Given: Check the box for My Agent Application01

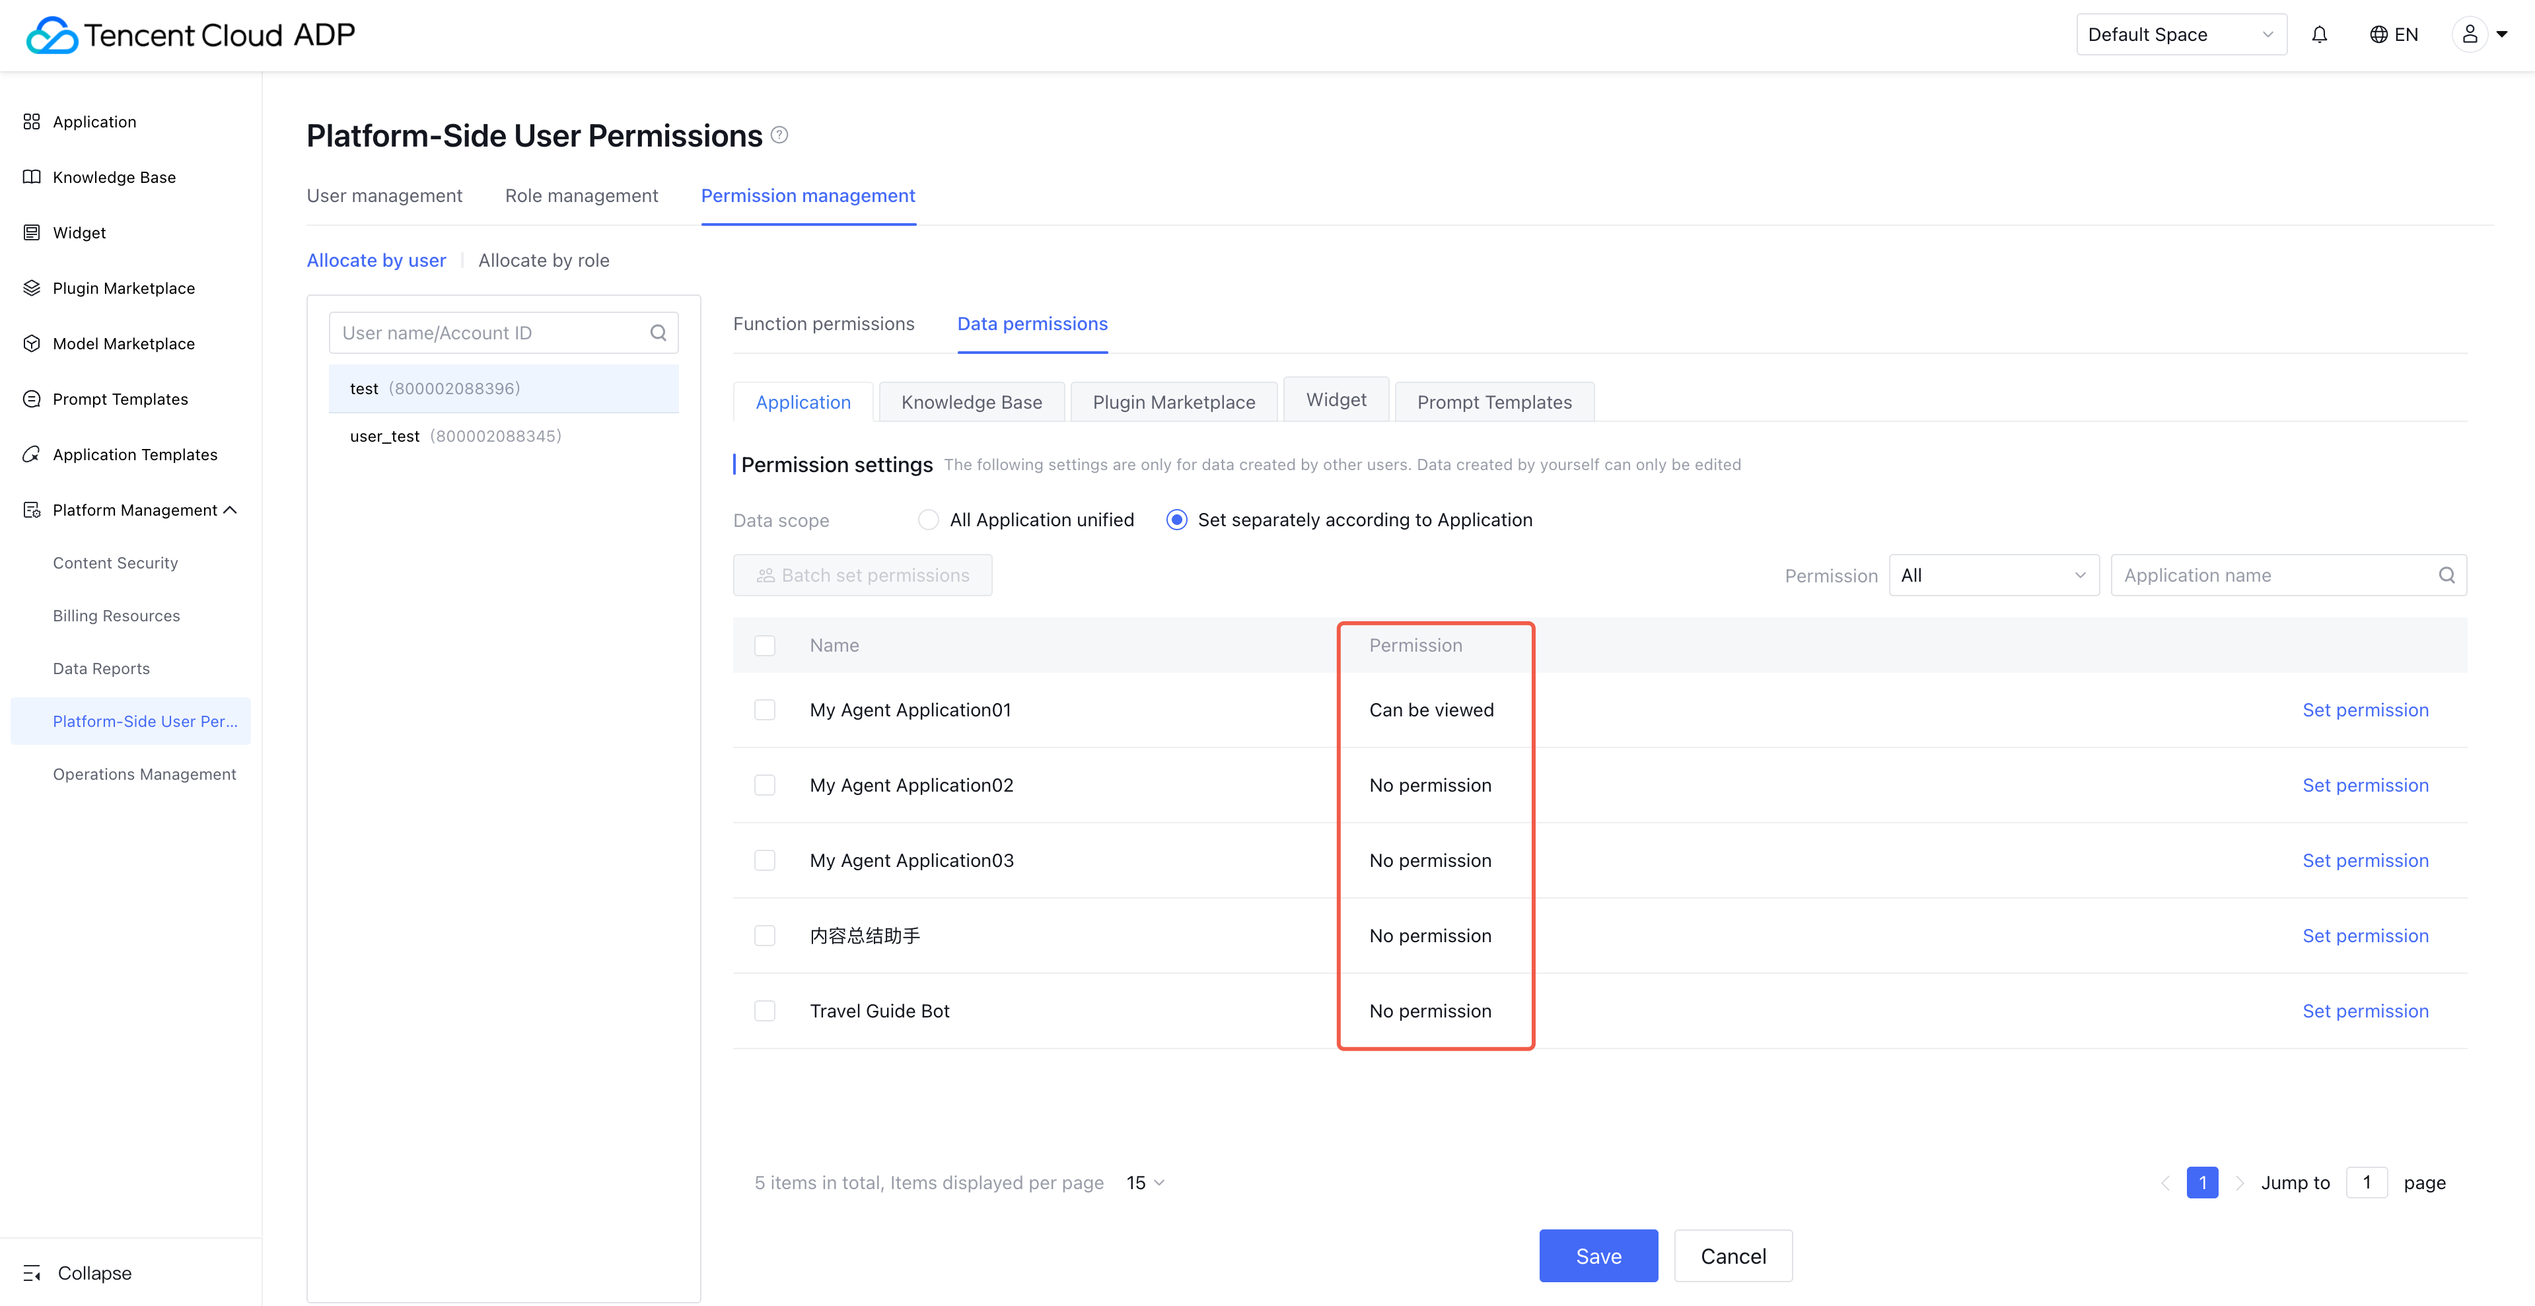Looking at the screenshot, I should [765, 710].
